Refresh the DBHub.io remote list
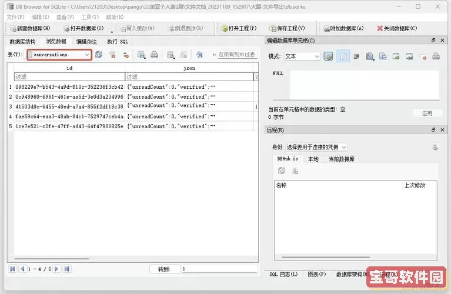The image size is (451, 294). coord(281,171)
